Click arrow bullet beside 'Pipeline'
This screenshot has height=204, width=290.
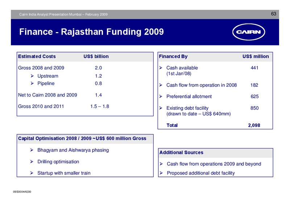point(32,83)
